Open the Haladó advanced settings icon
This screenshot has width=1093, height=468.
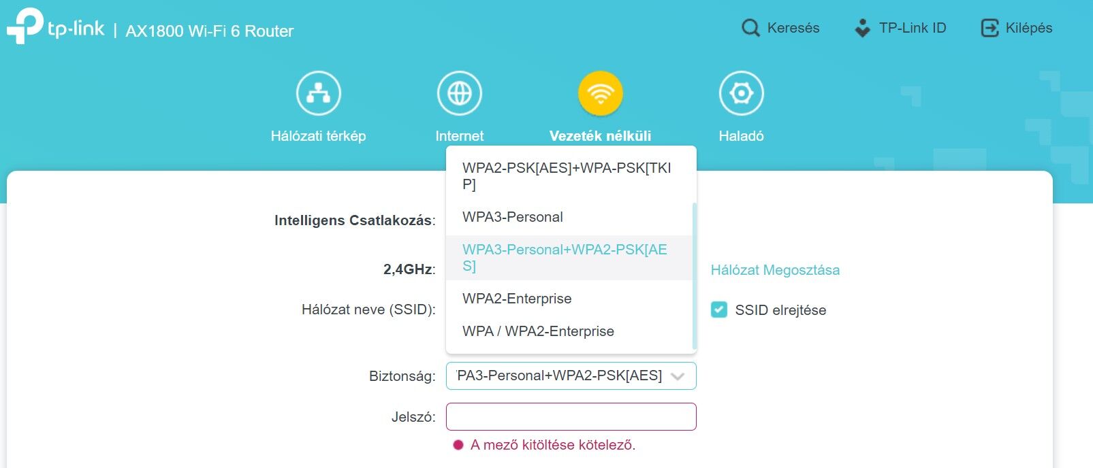coord(741,93)
